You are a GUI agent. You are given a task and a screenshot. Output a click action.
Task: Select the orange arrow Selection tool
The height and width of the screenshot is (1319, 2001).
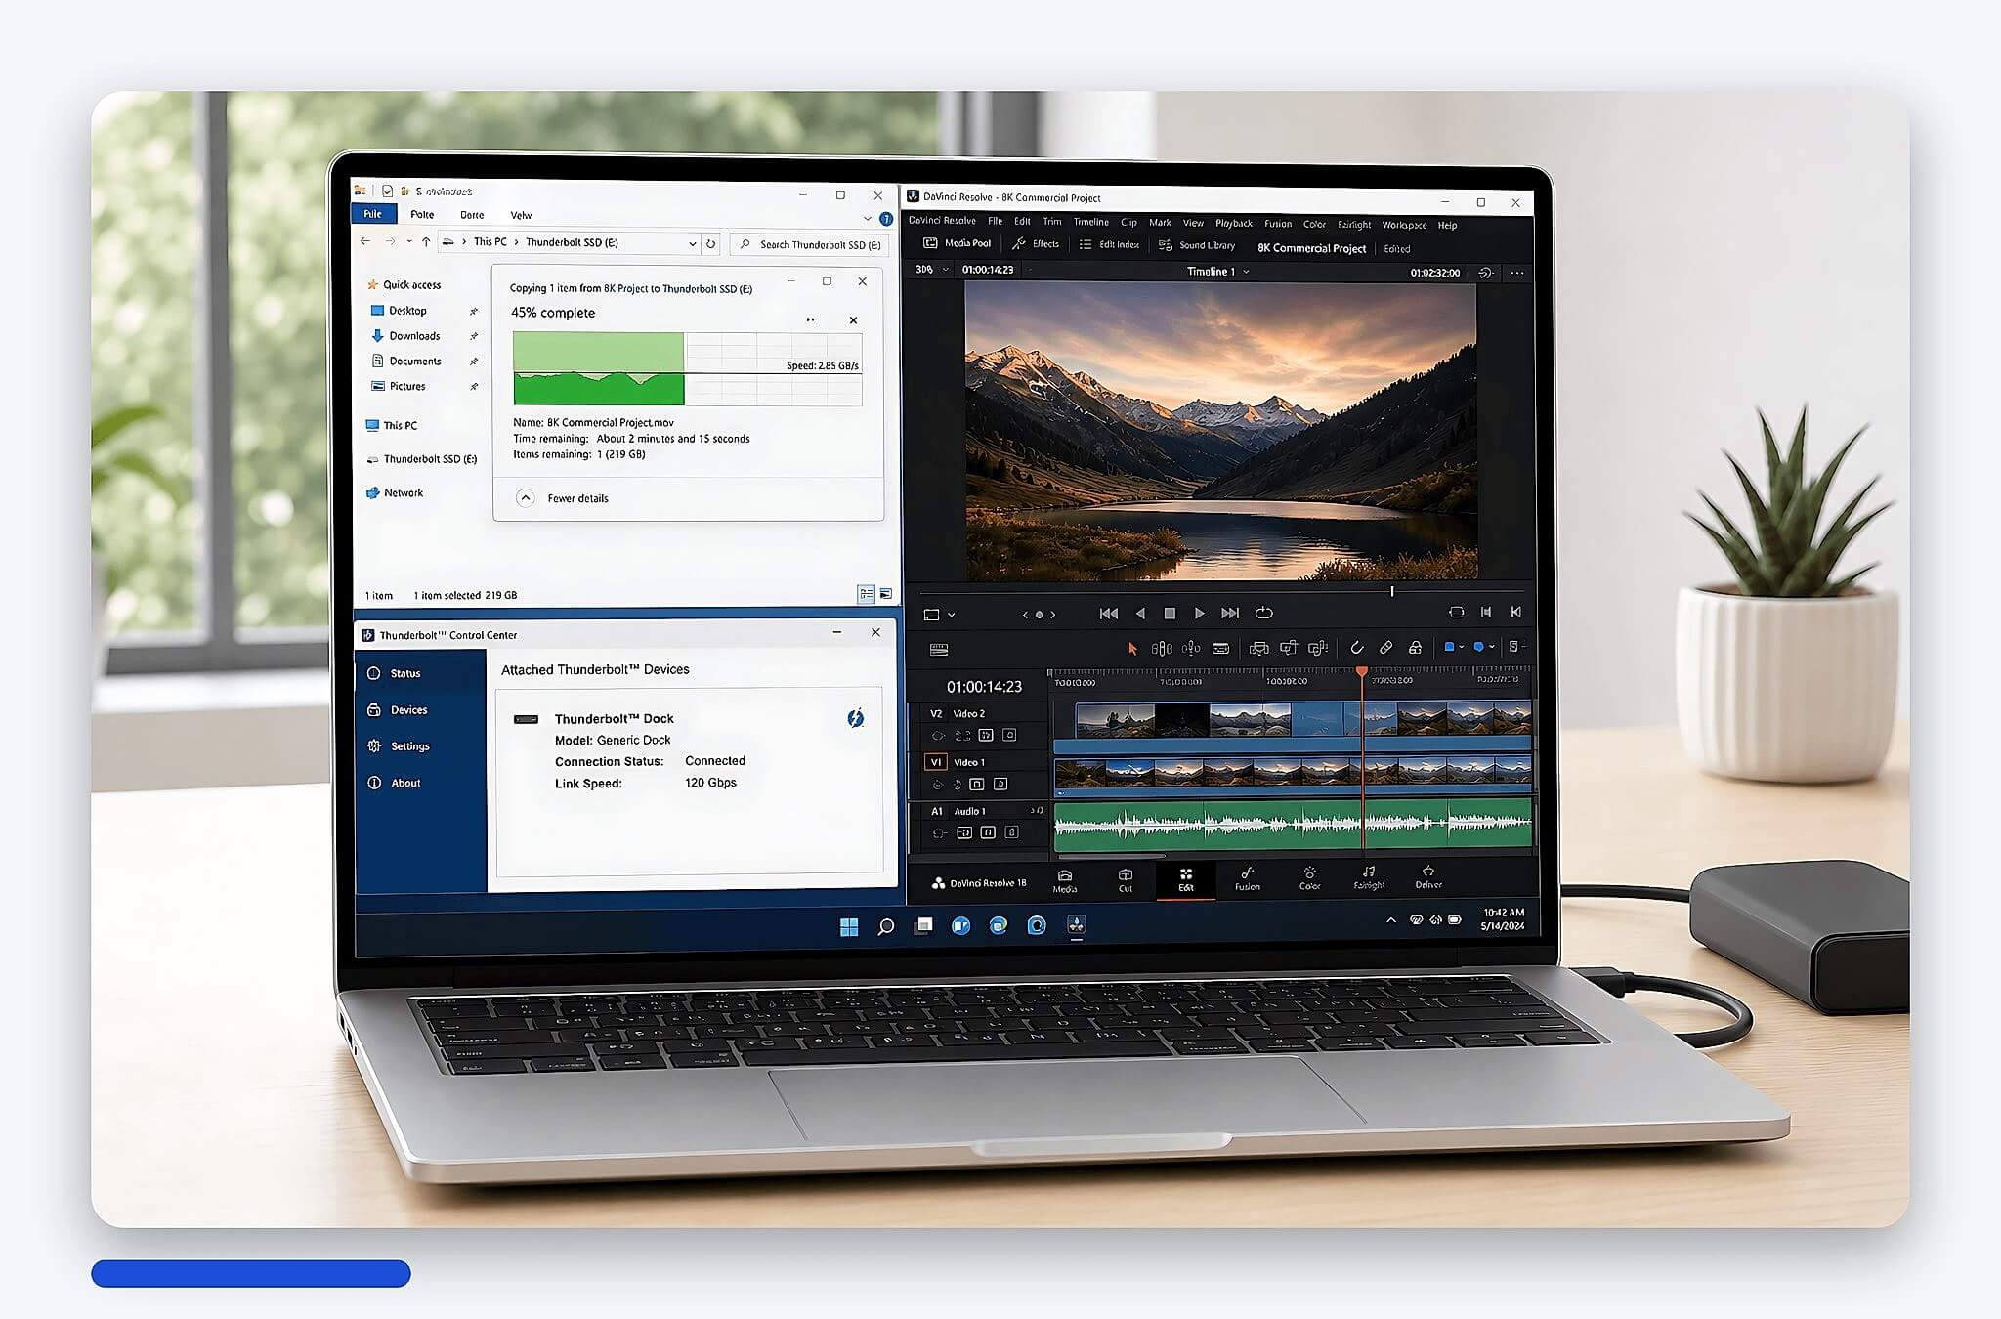coord(1132,648)
